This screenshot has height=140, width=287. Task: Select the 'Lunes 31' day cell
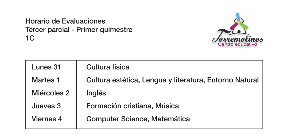coord(46,67)
